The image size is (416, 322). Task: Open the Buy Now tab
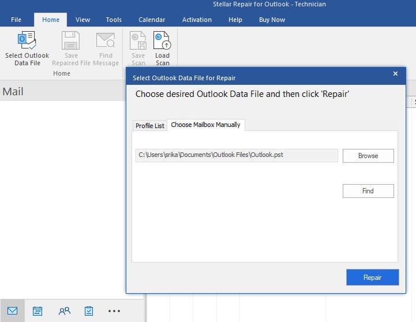point(272,20)
